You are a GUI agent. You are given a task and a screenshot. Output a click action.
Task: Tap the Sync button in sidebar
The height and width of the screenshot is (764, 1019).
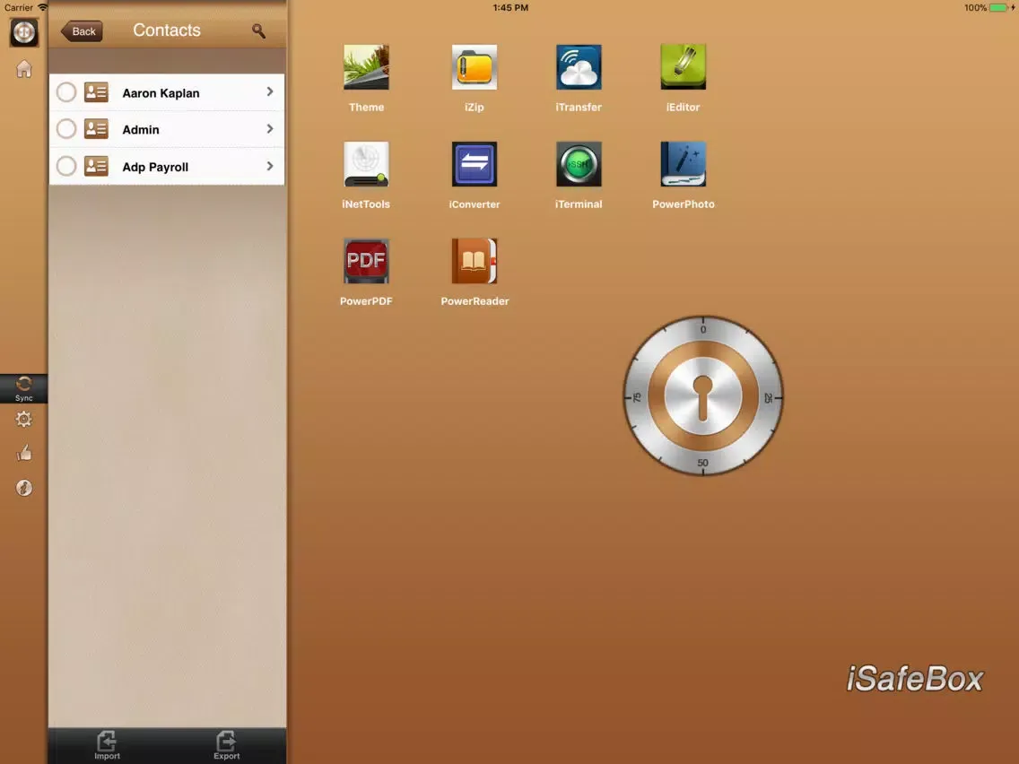coord(24,388)
